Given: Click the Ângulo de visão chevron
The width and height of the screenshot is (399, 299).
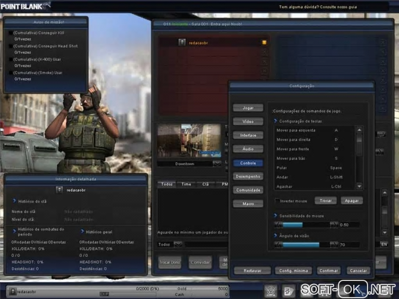Looking at the screenshot, I should [275, 236].
